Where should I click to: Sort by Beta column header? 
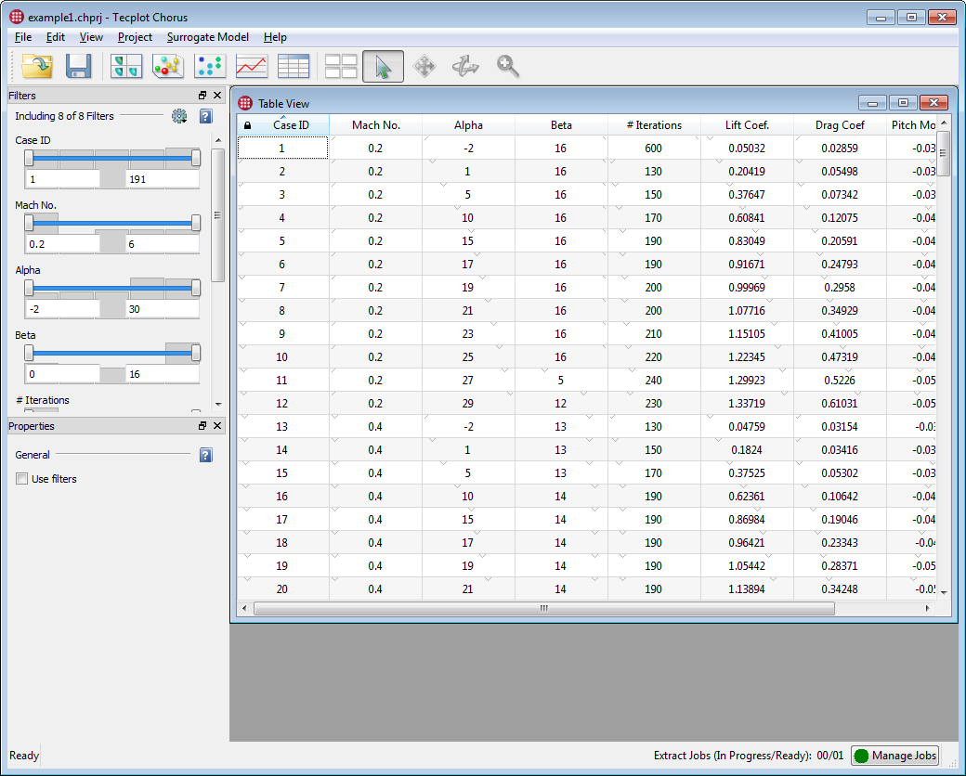click(561, 125)
